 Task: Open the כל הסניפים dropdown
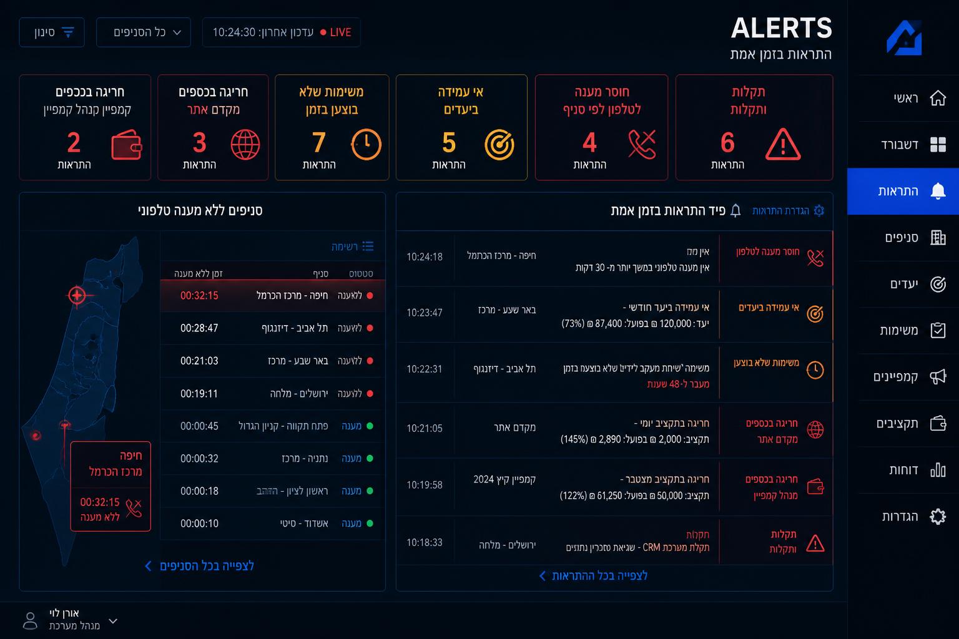point(144,32)
